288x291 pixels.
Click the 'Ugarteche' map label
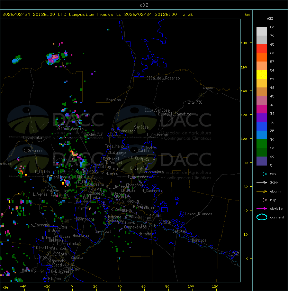tap(85, 219)
